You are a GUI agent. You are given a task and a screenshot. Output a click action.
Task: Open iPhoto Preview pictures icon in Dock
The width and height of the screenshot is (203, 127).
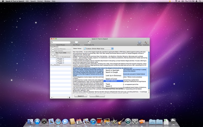click(86, 122)
